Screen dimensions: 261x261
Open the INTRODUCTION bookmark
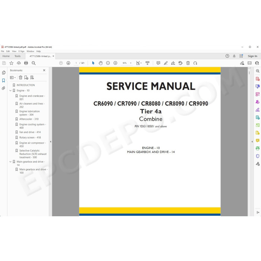coord(26,85)
